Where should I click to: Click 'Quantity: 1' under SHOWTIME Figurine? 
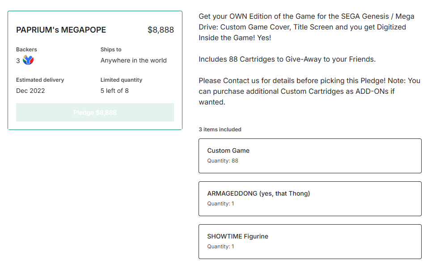click(220, 247)
